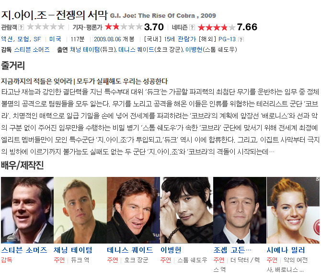321x280 pixels.
Task: Open the 미국 country link
Action: [x=55, y=39]
